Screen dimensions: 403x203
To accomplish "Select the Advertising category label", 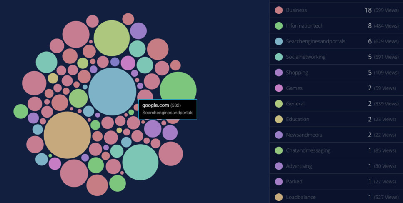I will click(299, 166).
